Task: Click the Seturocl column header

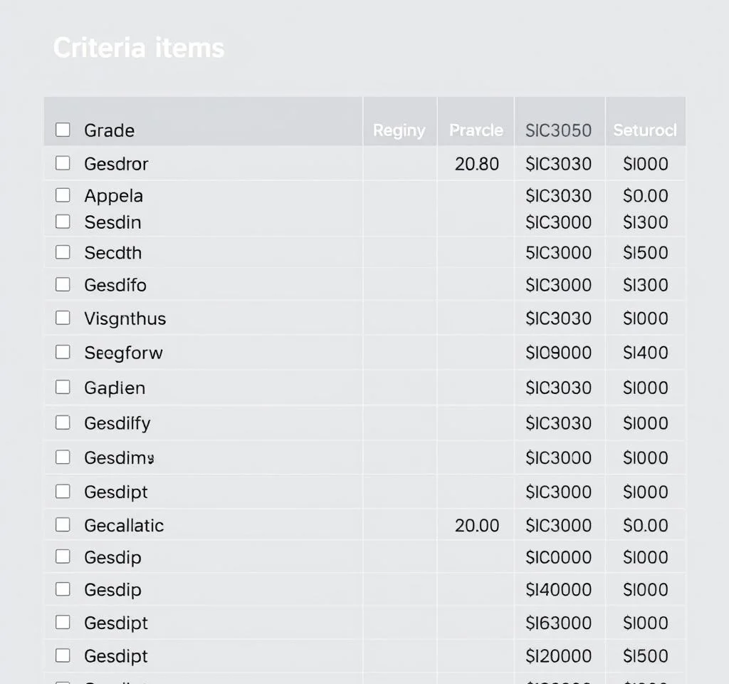Action: (x=644, y=130)
